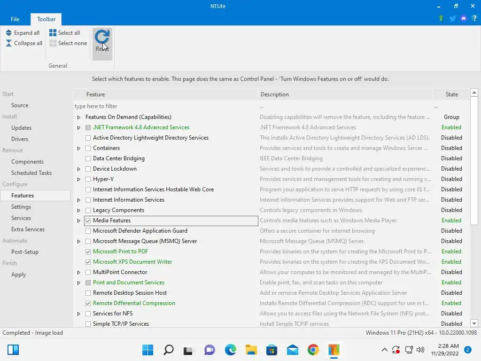Open the Windows Start button

pos(147,350)
